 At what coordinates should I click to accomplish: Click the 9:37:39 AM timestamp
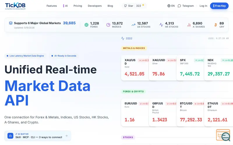pos(222,38)
